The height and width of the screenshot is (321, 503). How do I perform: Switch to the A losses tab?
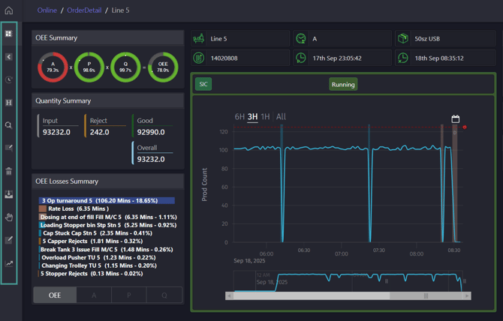tap(94, 295)
